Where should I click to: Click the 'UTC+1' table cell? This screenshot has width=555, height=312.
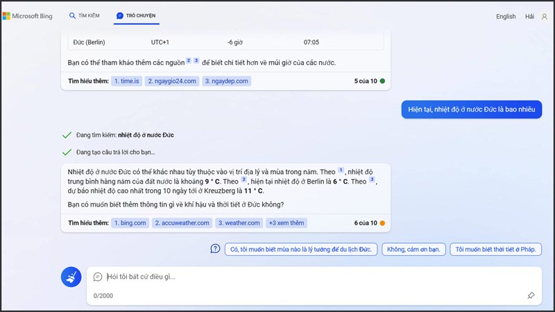coord(160,42)
